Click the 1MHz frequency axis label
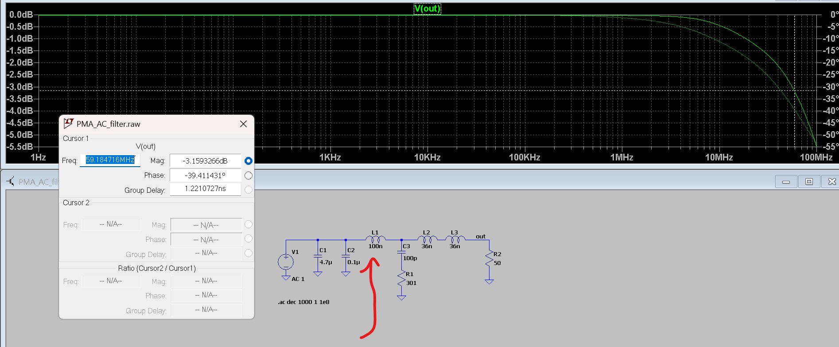 pyautogui.click(x=622, y=157)
